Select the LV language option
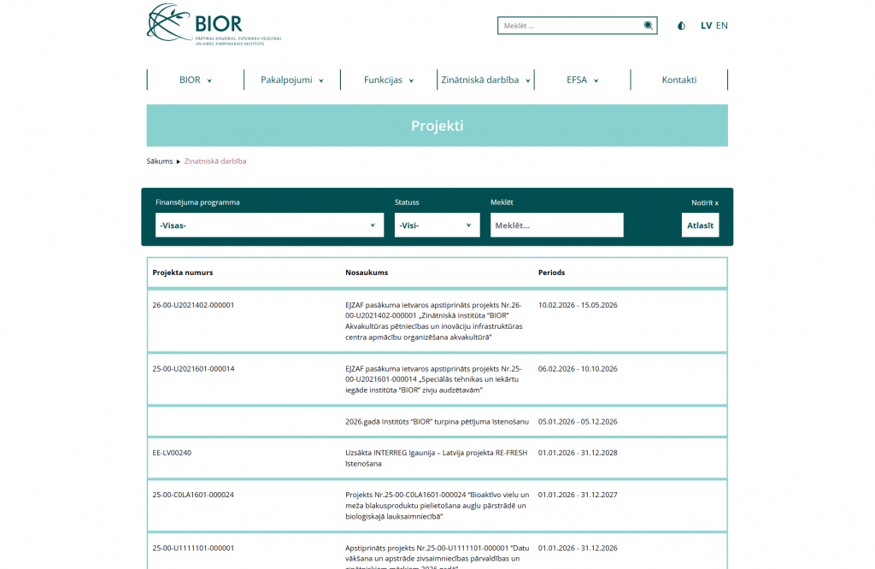The image size is (875, 569). pos(706,26)
